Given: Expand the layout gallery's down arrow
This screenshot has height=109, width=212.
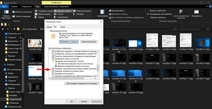Looking at the screenshot, I should [x=93, y=17].
